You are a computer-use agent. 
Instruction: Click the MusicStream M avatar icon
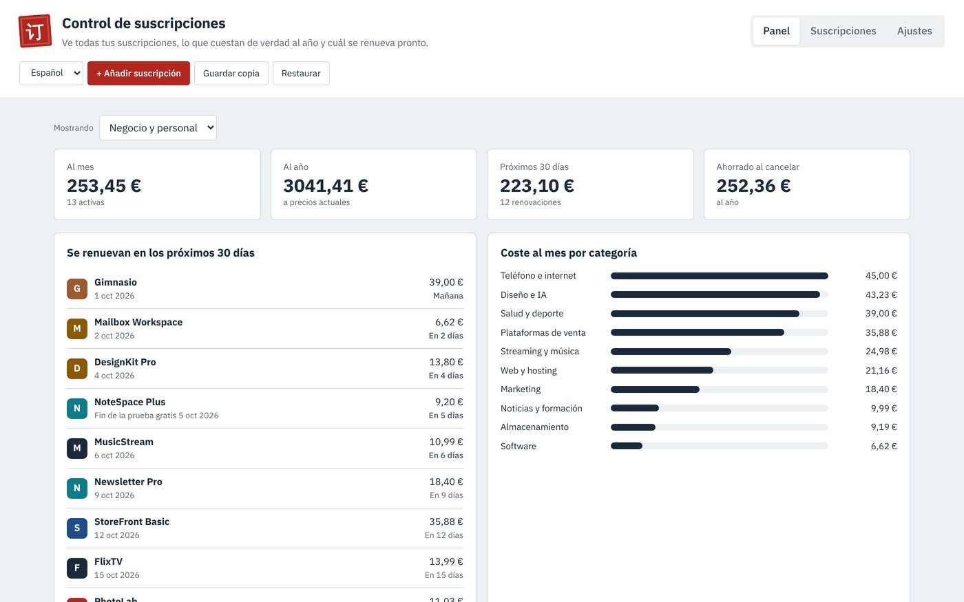[x=77, y=449]
